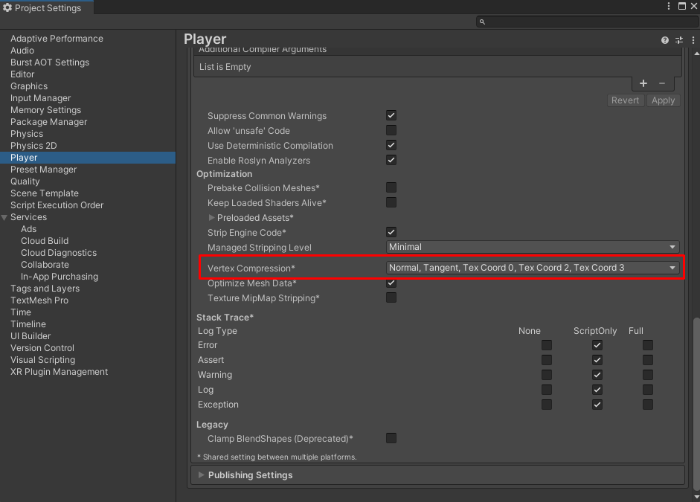Screen dimensions: 700x502
Task: Remove a compiler argument with the minus button
Action: point(662,83)
